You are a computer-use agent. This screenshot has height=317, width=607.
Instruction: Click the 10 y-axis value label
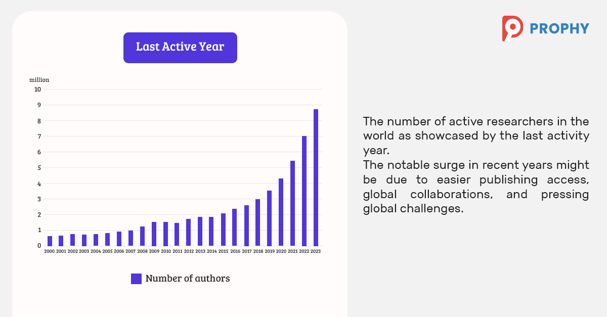(38, 89)
